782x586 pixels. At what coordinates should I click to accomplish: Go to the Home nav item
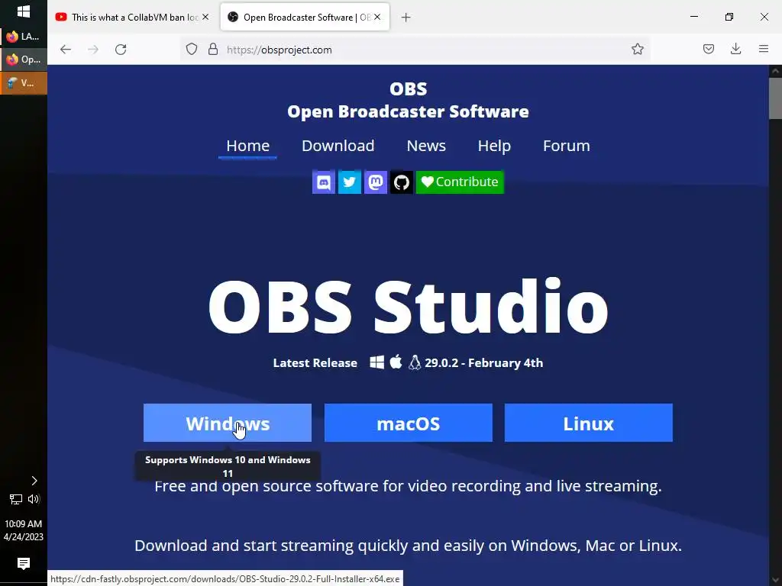tap(248, 146)
